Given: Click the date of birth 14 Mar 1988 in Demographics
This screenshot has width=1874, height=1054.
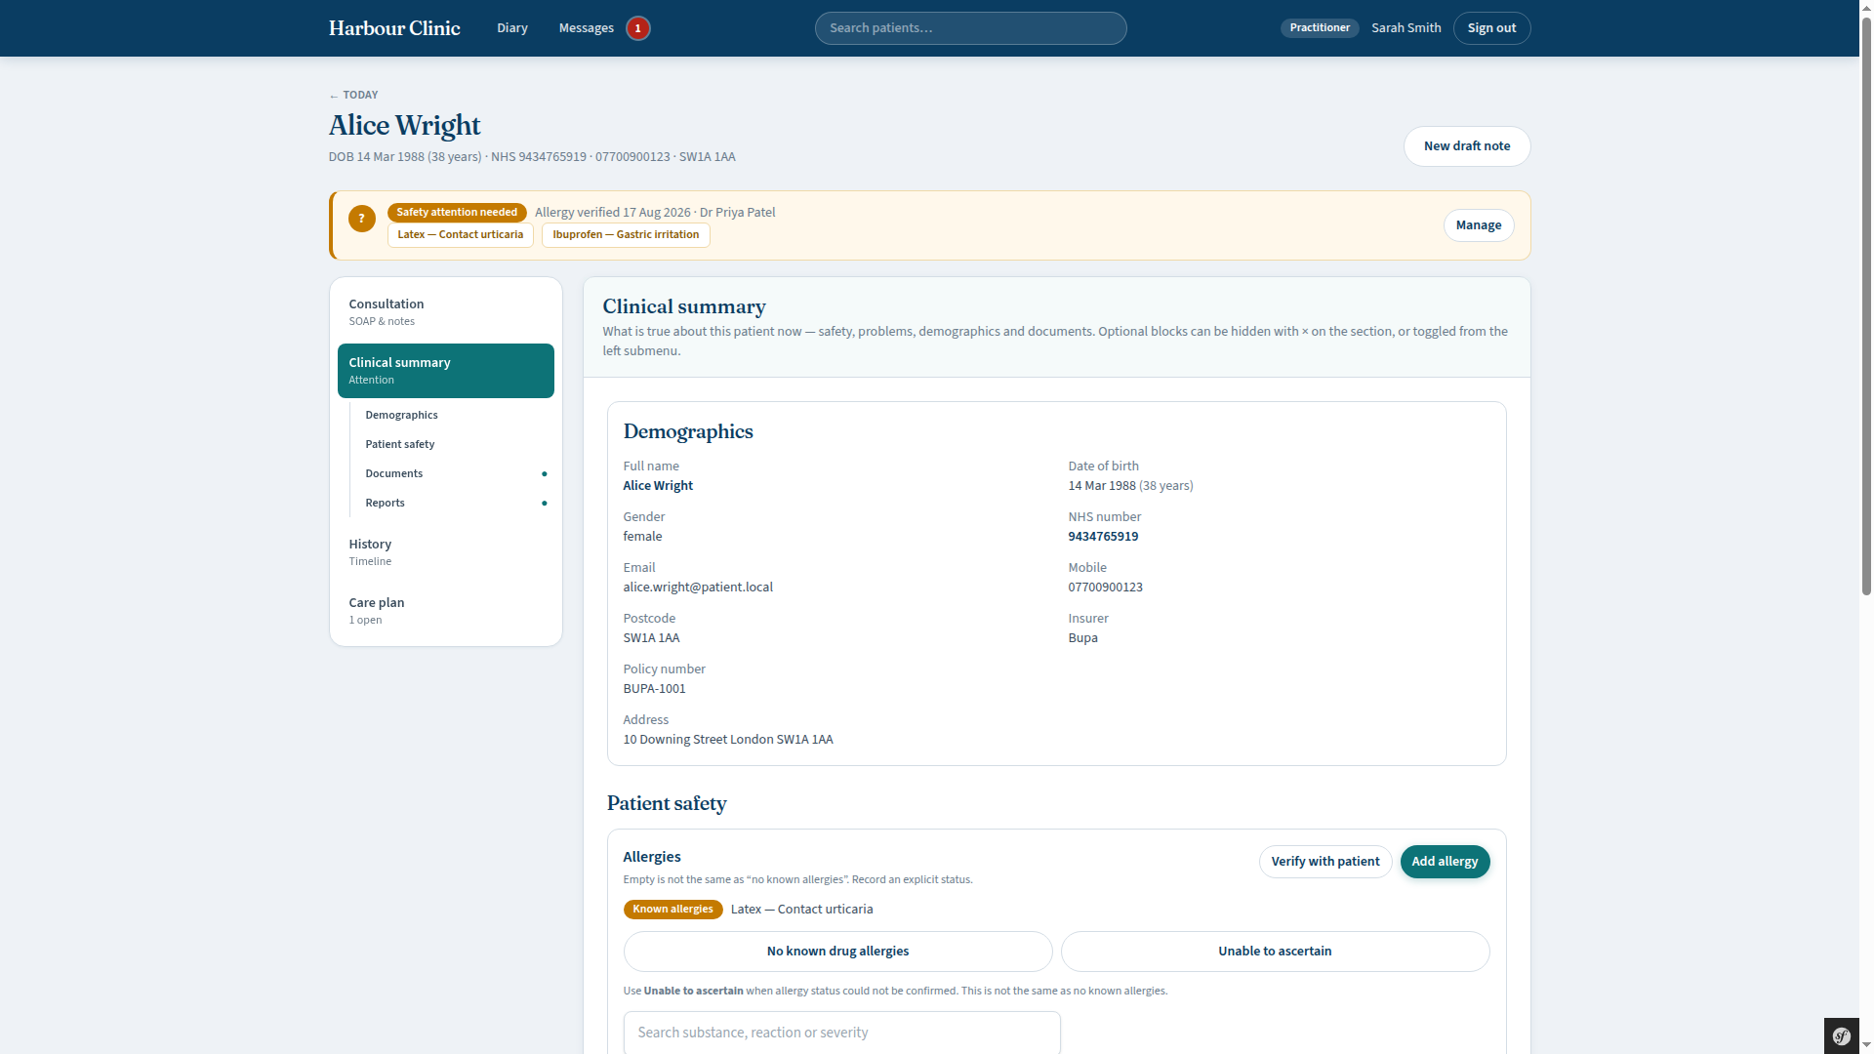Looking at the screenshot, I should pyautogui.click(x=1102, y=486).
